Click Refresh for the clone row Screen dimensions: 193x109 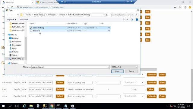[x=60, y=96]
